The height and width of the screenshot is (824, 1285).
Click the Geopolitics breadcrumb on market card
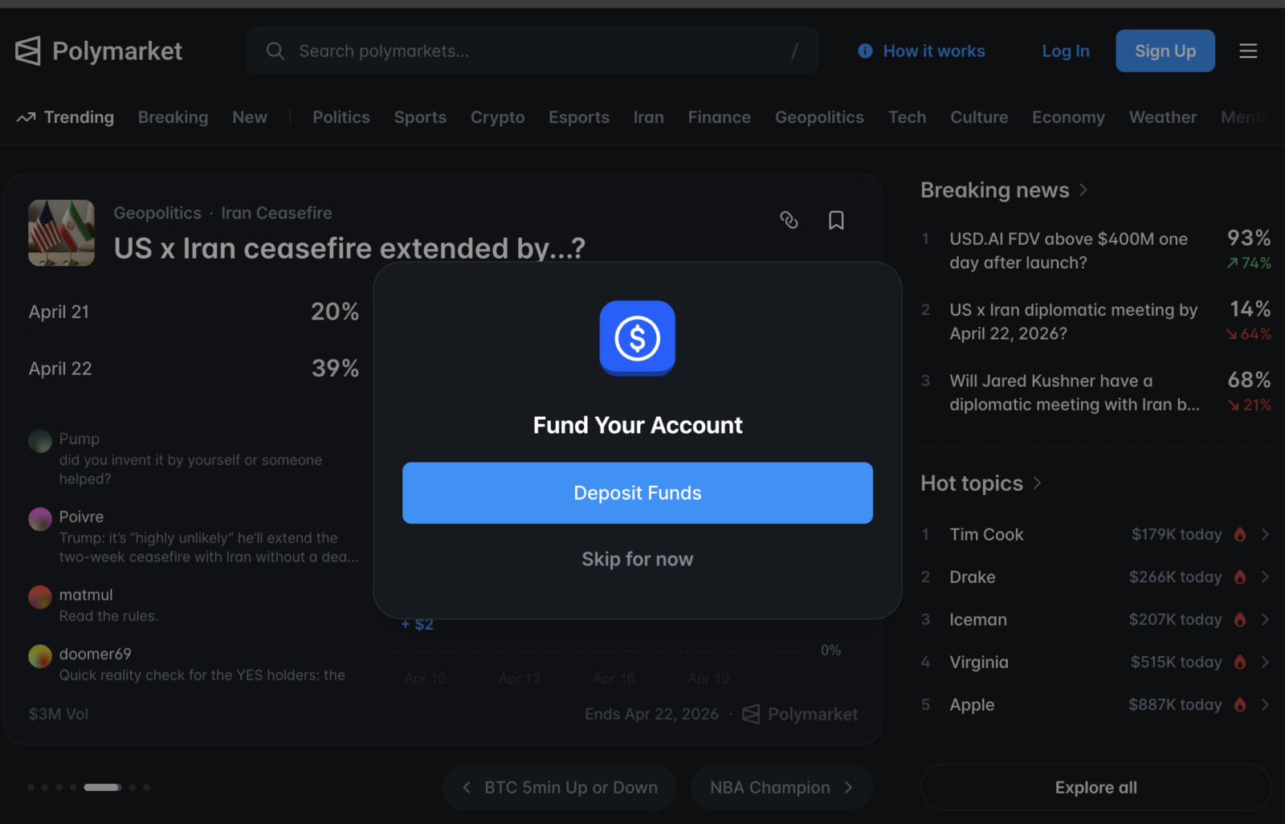pos(157,213)
